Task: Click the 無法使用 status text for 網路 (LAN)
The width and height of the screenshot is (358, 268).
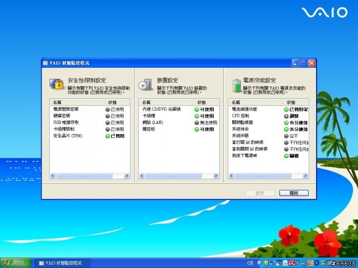Action: point(209,123)
